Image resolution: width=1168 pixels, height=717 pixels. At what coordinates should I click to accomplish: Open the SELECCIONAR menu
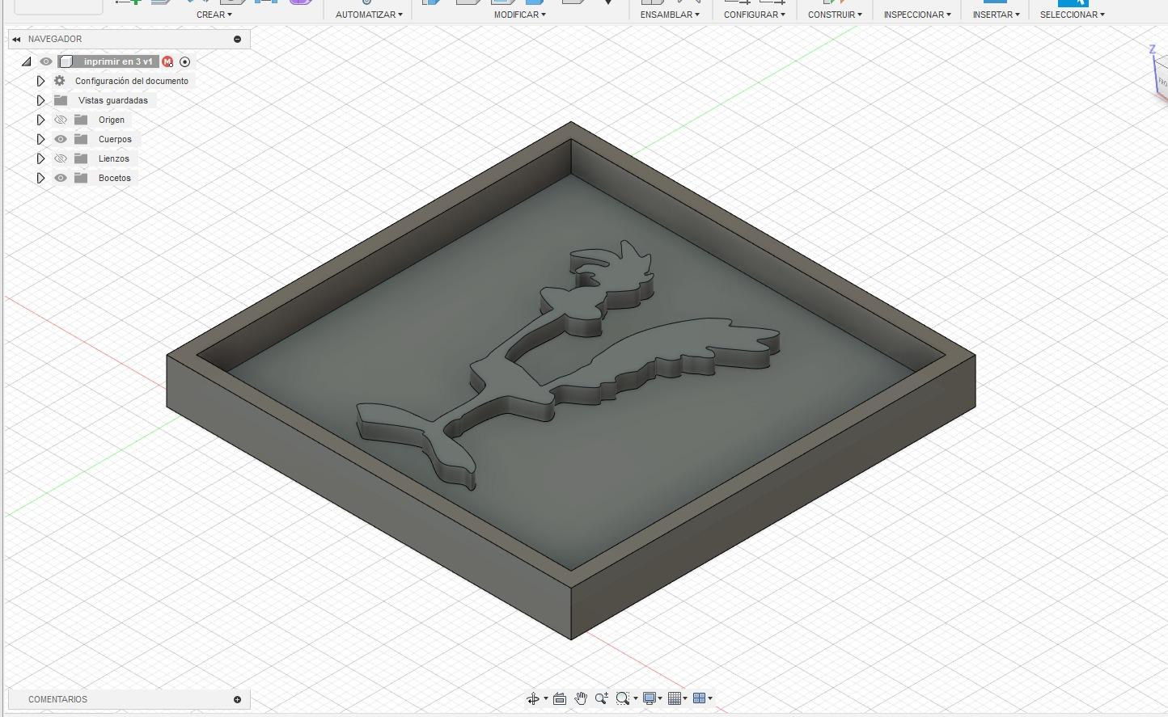[1073, 15]
